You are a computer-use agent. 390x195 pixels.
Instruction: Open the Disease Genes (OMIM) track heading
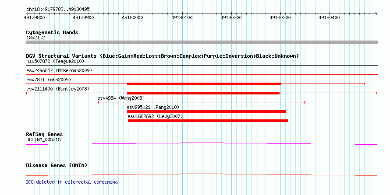tap(57, 165)
